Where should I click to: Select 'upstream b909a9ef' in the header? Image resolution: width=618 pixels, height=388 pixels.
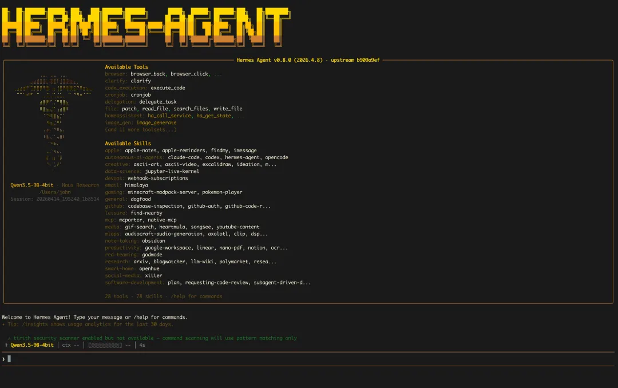[x=355, y=60]
